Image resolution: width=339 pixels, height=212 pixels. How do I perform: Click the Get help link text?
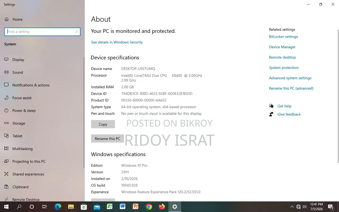point(284,106)
